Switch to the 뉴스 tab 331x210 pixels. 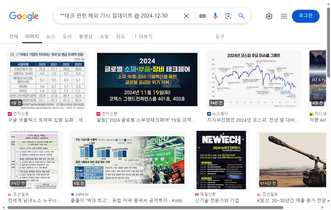pyautogui.click(x=51, y=37)
